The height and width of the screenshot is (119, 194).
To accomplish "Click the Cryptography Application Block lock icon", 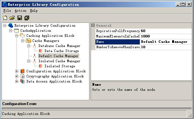I will pyautogui.click(x=23, y=76).
